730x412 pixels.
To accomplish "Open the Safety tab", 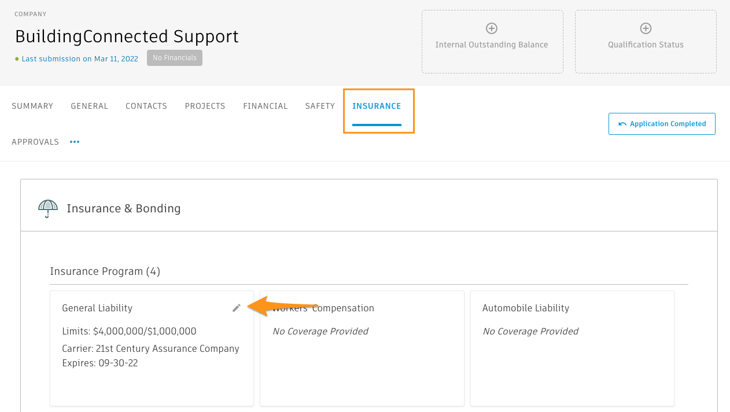I will point(320,106).
